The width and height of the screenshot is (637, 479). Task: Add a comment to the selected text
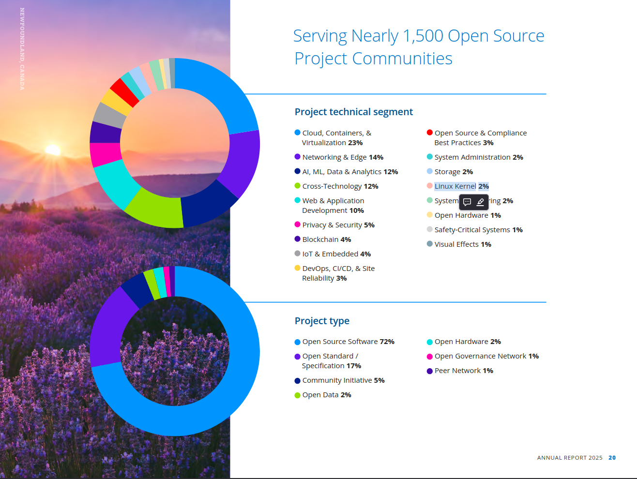coord(467,202)
